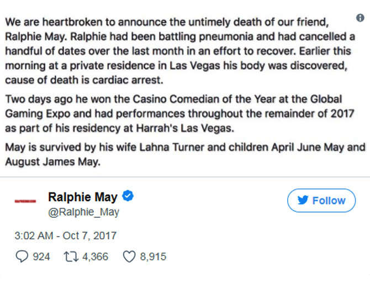370x288 pixels.
Task: Like the tweet with the heart icon
Action: (x=129, y=256)
